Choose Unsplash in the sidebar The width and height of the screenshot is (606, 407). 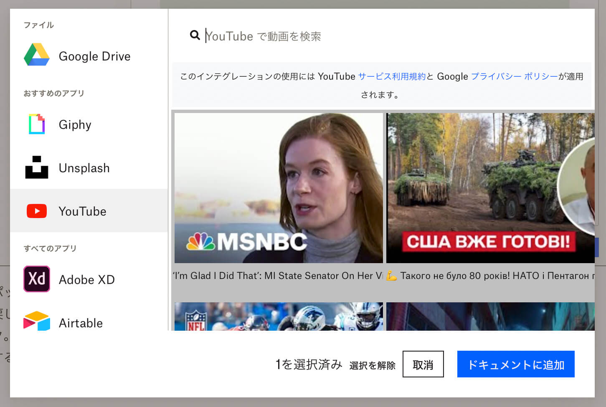click(89, 168)
